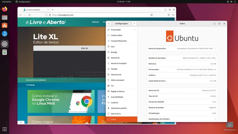Select Privacidade in settings sidebar

122,30
